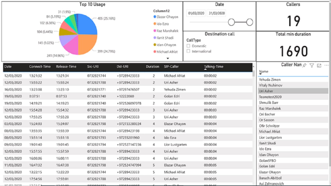Select Golan Edri in Name list
Screen dimensions: 331x186
(293, 166)
